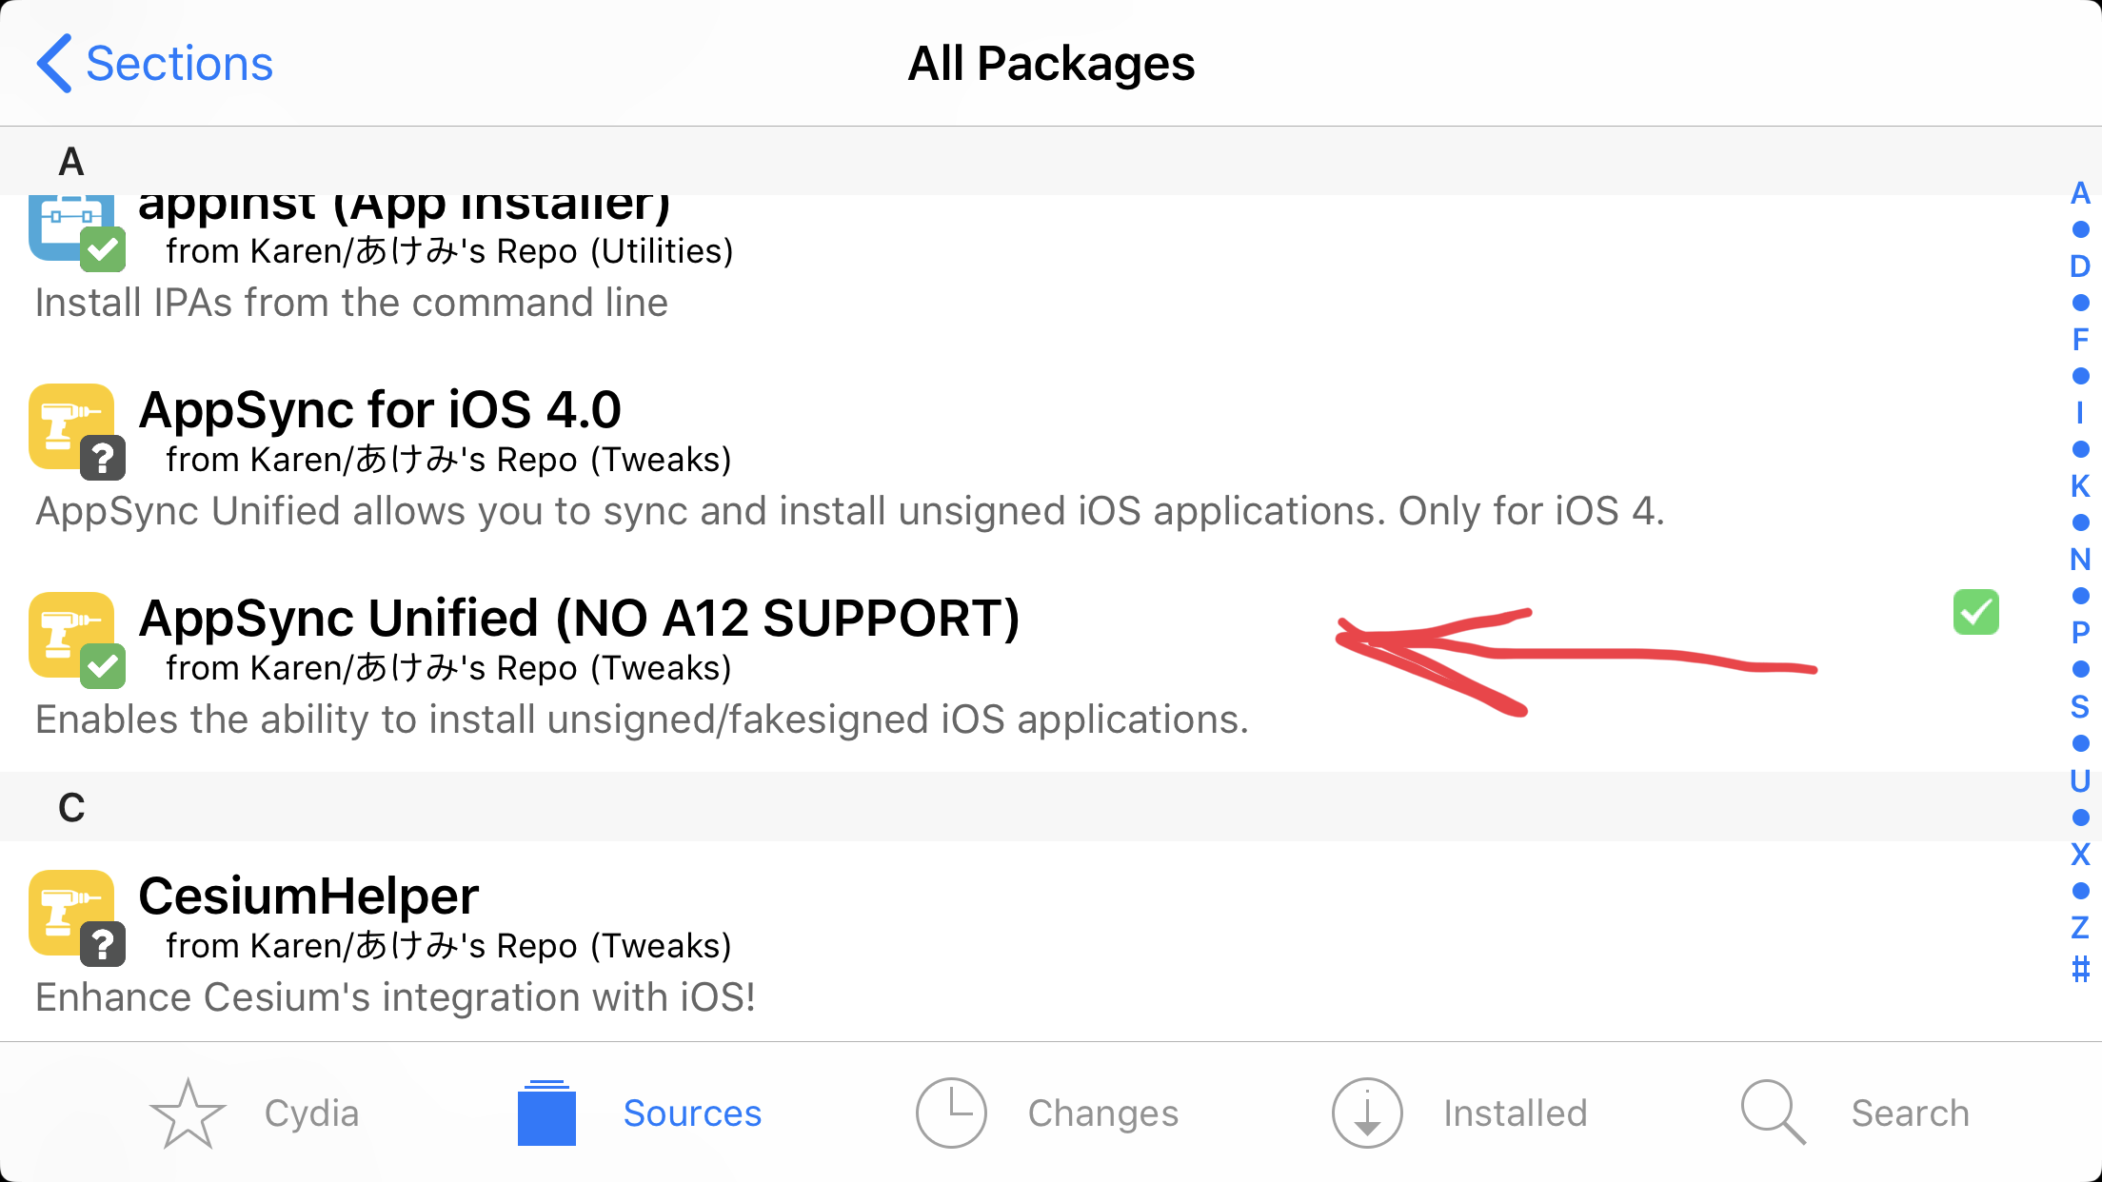Tap the appinst toolbox package icon
The image size is (2102, 1182).
pos(71,227)
